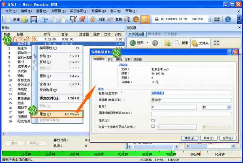The image size is (243, 163).
Task: Open the 帮助 menu
Action: point(131,11)
